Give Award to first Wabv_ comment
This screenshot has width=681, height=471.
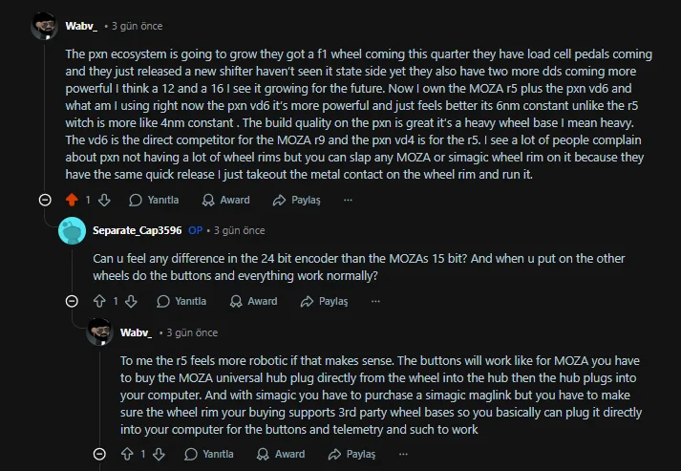point(225,200)
